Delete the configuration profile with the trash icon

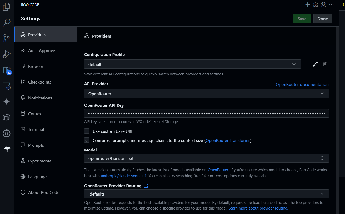325,64
